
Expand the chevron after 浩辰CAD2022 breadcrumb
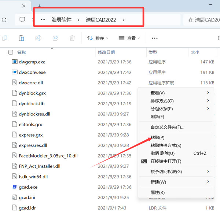tap(124, 20)
